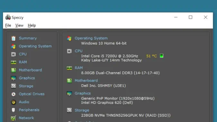Open the CPU heading link in summary

(x=79, y=51)
